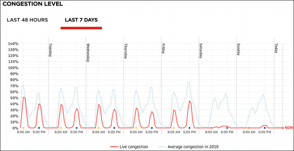Viewport: 294px width, 151px height.
Task: Click the red NOW label
Action: [289, 128]
